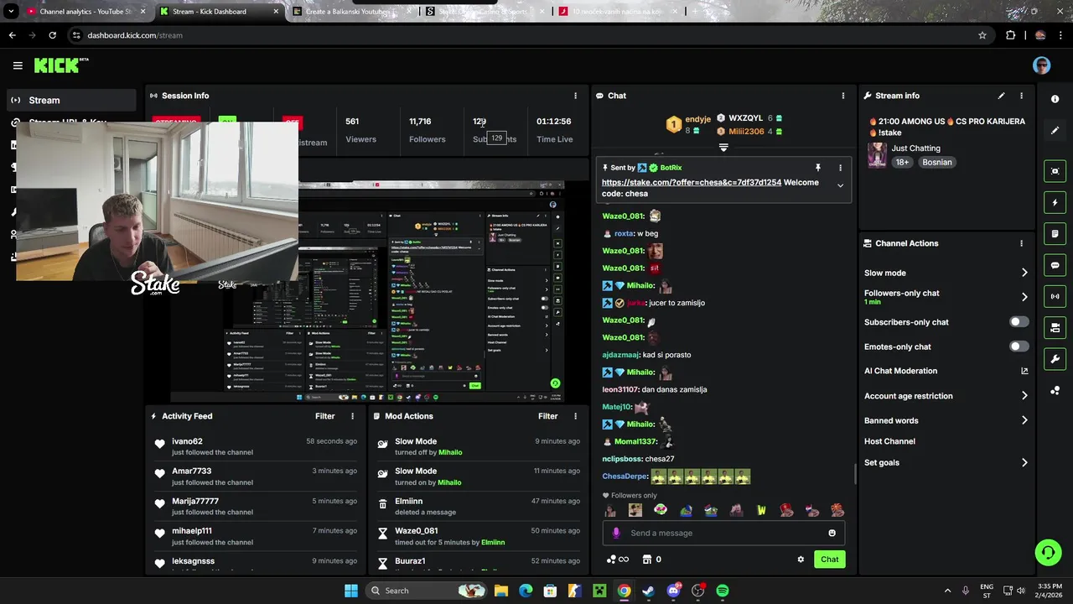This screenshot has width=1073, height=604.
Task: Click the broadcast signal icon in right sidebar
Action: pos(1055,296)
